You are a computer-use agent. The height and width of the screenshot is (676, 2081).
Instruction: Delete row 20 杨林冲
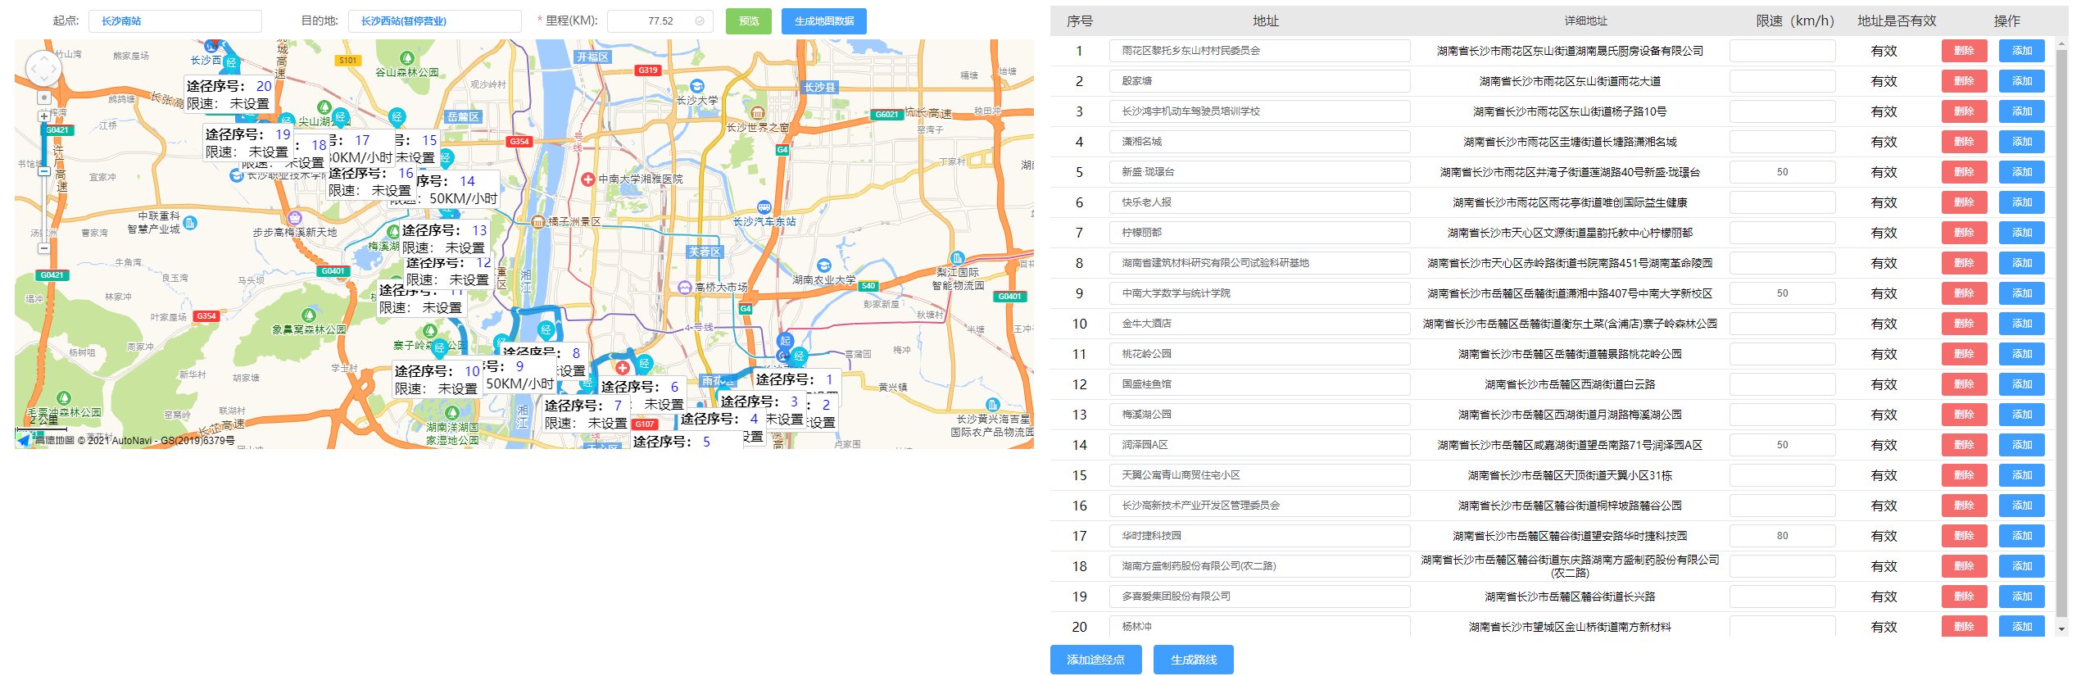click(1965, 626)
